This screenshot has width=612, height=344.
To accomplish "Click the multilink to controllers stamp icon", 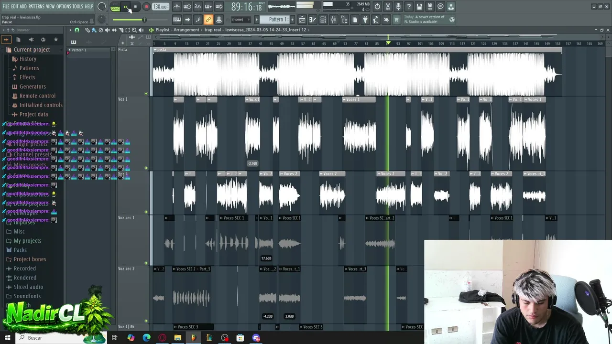I will 219,20.
